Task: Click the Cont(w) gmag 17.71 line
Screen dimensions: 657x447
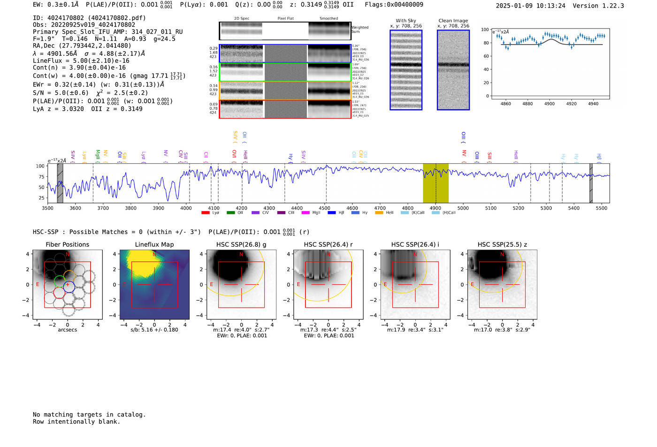Action: (109, 76)
